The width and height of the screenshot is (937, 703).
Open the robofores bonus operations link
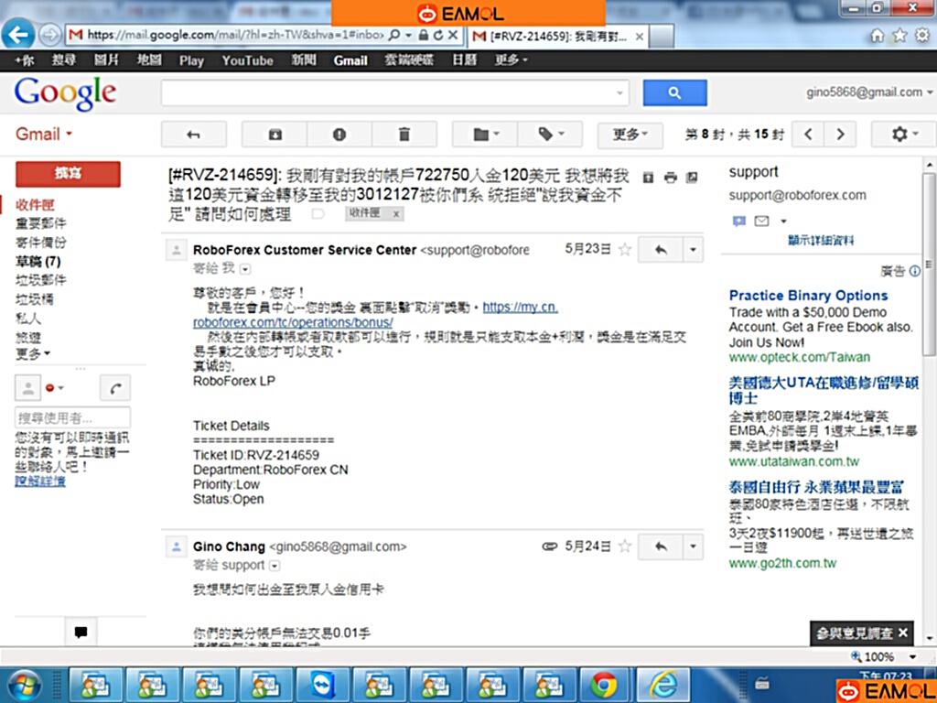tap(375, 315)
